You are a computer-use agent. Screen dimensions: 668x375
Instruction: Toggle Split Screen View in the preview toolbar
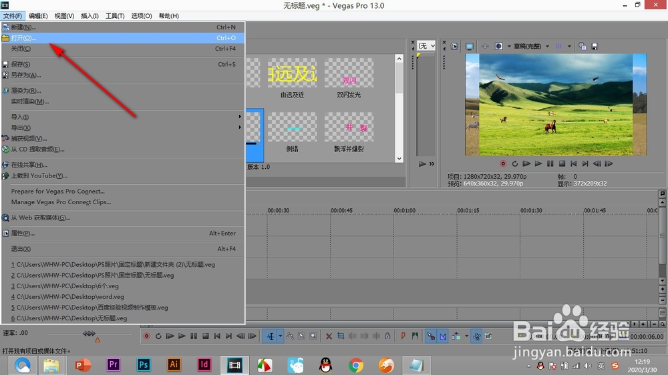pyautogui.click(x=499, y=47)
